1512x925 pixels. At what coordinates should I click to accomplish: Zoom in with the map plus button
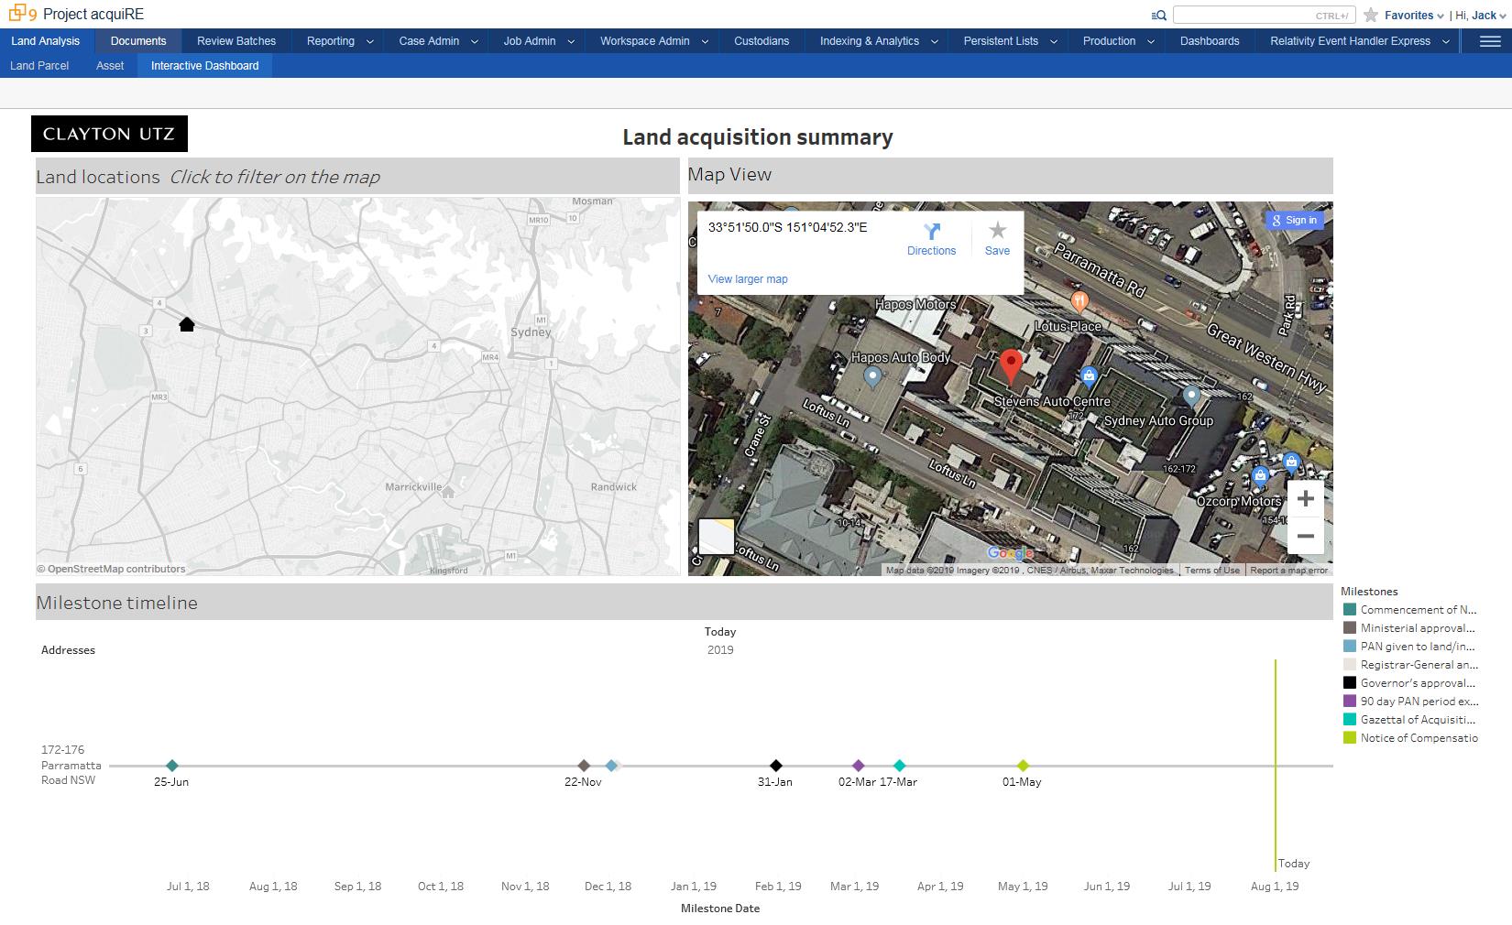[1306, 498]
